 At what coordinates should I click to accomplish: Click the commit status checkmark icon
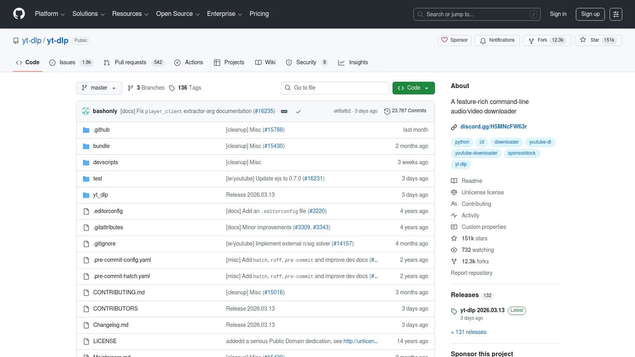click(298, 111)
